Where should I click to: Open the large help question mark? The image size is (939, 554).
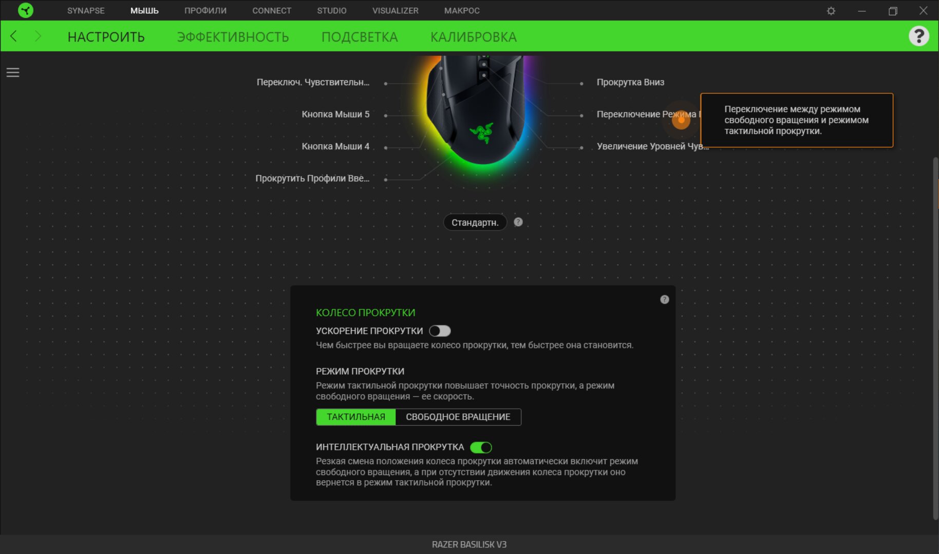(x=919, y=36)
